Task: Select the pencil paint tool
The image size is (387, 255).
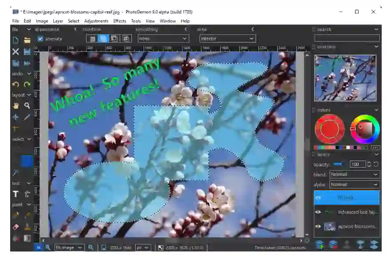Action: pyautogui.click(x=16, y=215)
